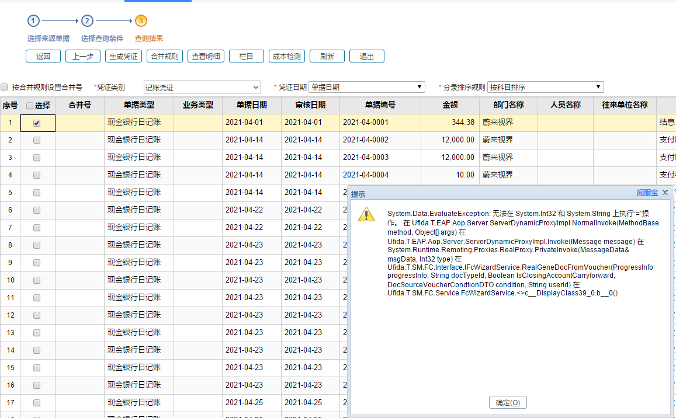Image resolution: width=676 pixels, height=418 pixels.
Task: Open the 分录排序规则 按科目排序 dropdown
Action: (x=545, y=87)
